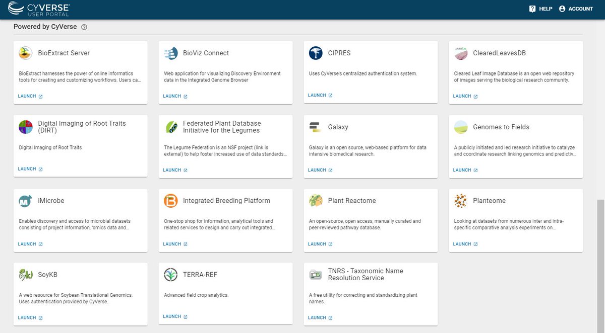Screen dimensions: 605x333
Task: Launch Digital Imaging of Root Traits
Action: click(30, 169)
